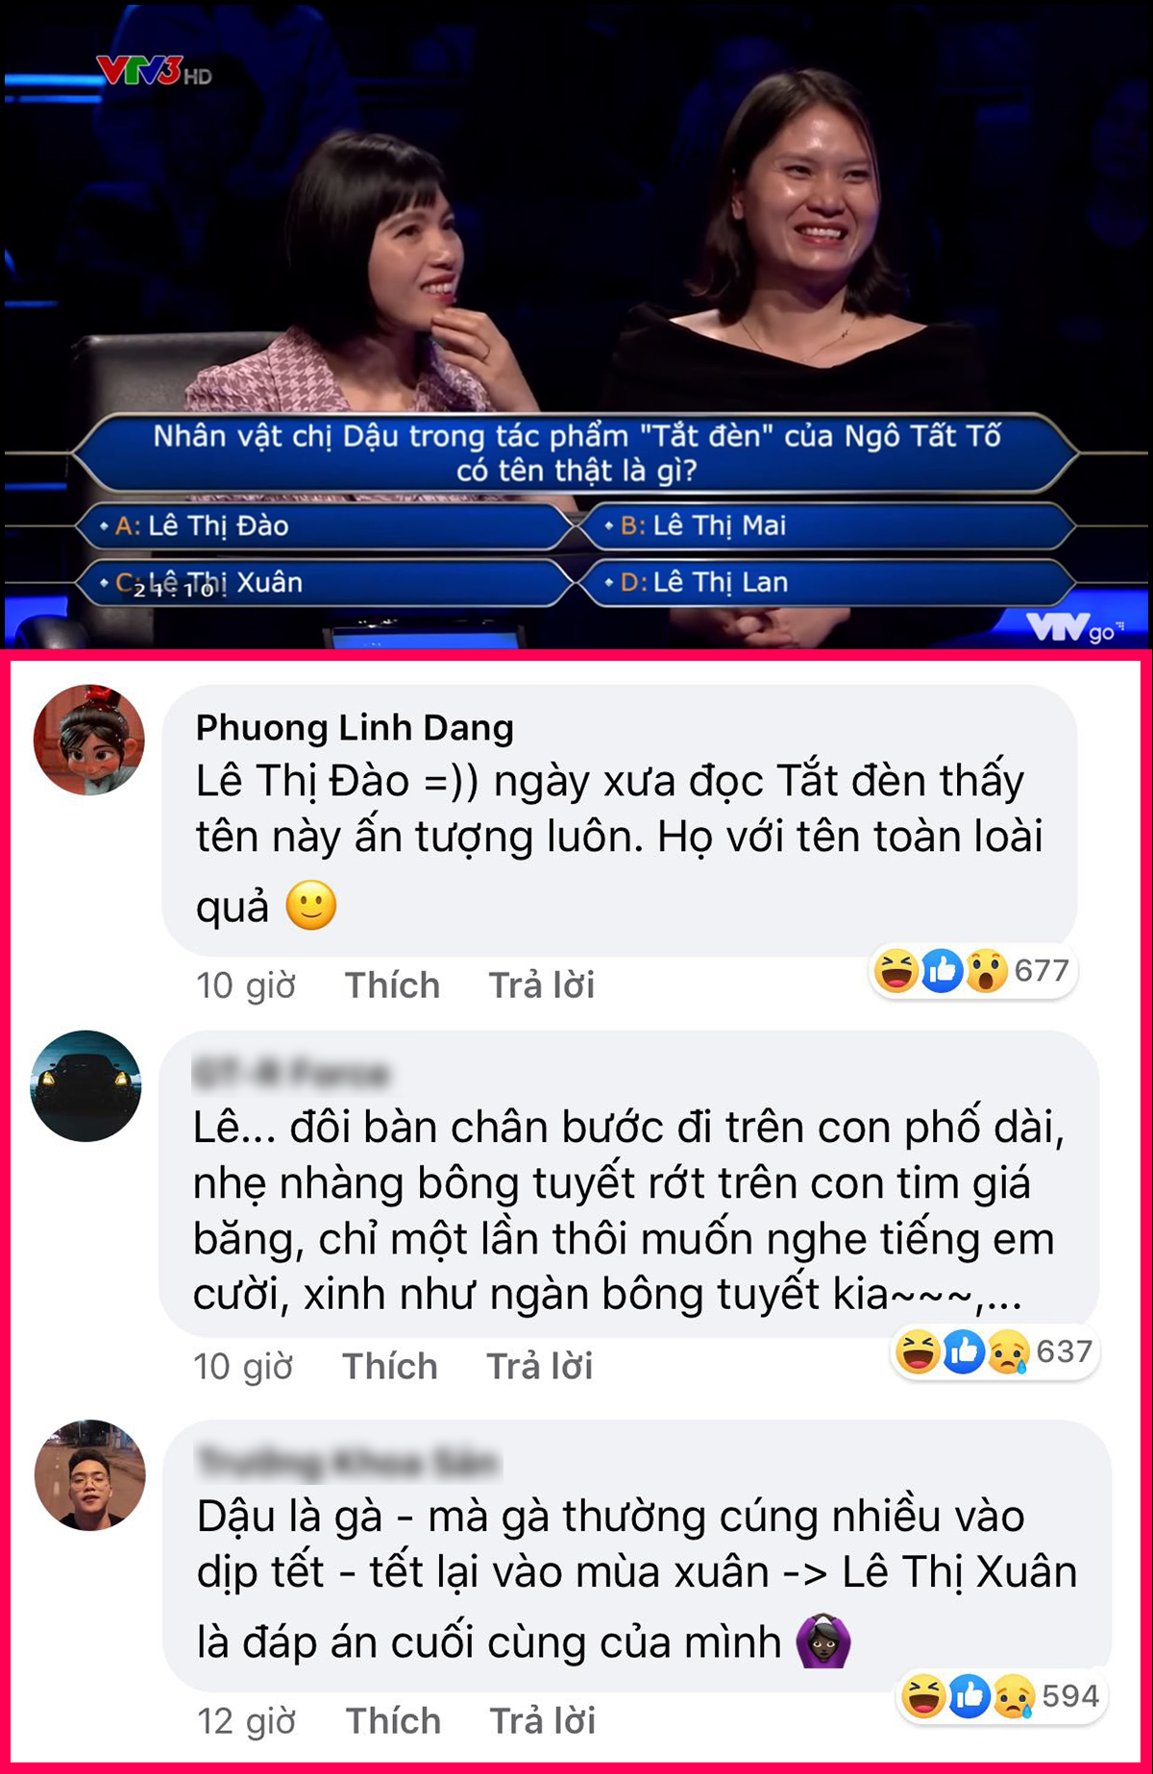Like Phuong Linh Dang's comment with Thích
1153x1774 pixels.
392,985
